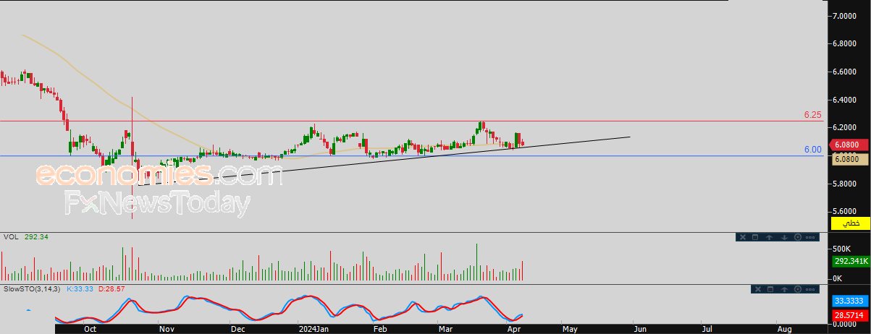Maximize the SlowSTO indicator panel
871x334 pixels.
tap(770, 289)
